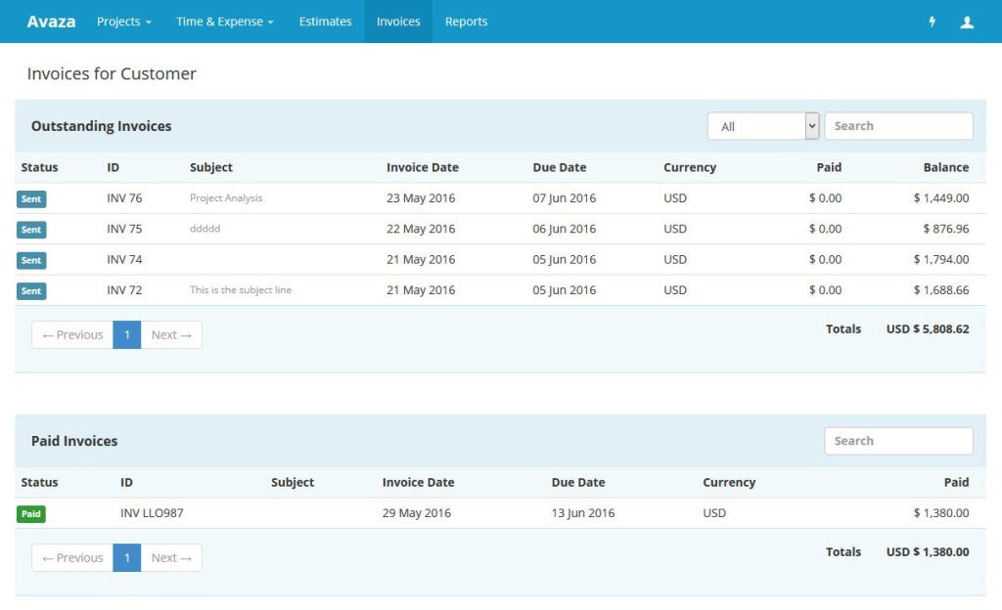The width and height of the screenshot is (1002, 610).
Task: Click Next in Outstanding Invoices pagination
Action: pyautogui.click(x=171, y=334)
